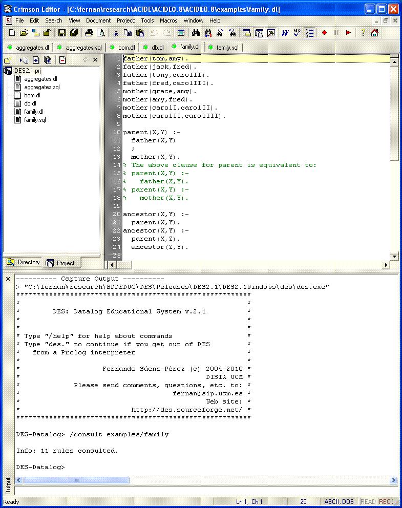Click the Help question mark icon
402x508 pixels.
363,33
